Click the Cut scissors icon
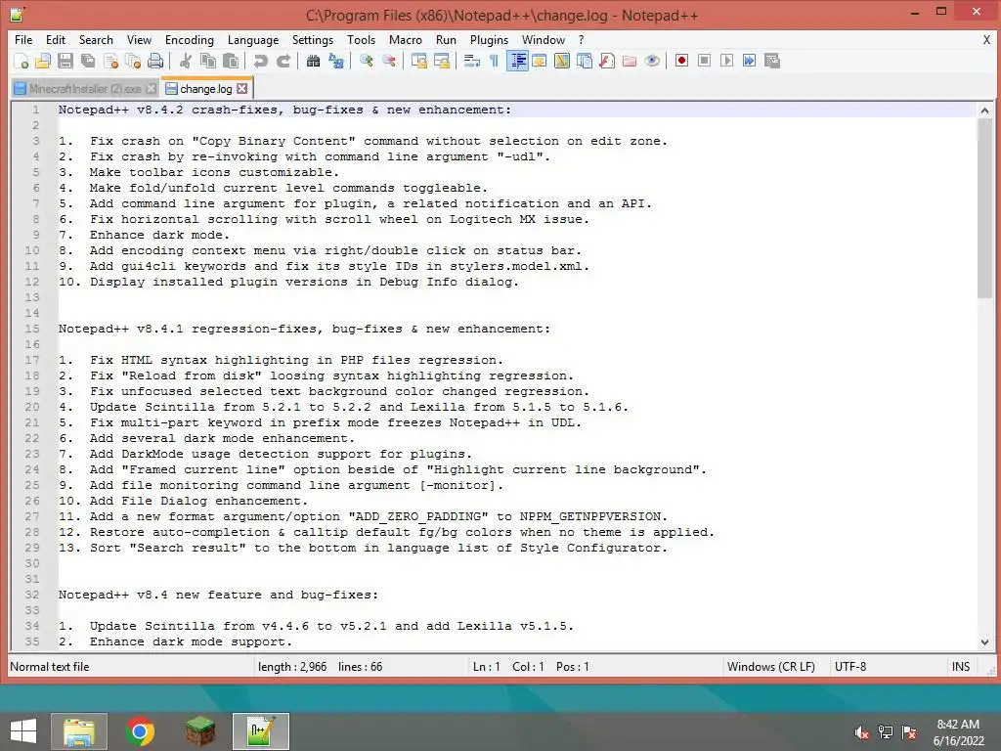Image resolution: width=1001 pixels, height=751 pixels. click(185, 61)
